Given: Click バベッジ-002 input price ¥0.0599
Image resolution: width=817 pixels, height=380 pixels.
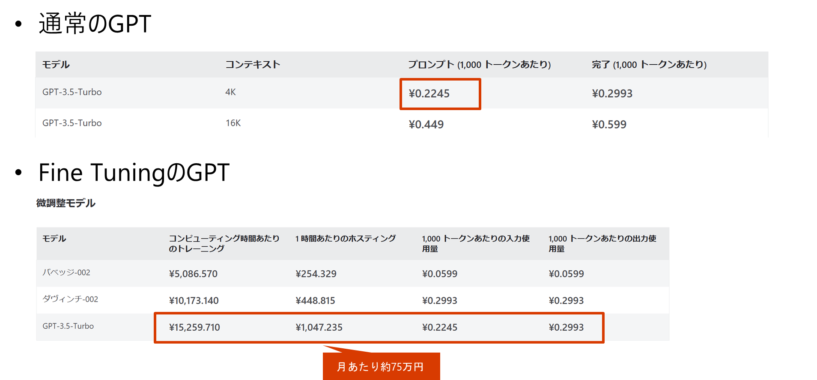Looking at the screenshot, I should tap(440, 274).
